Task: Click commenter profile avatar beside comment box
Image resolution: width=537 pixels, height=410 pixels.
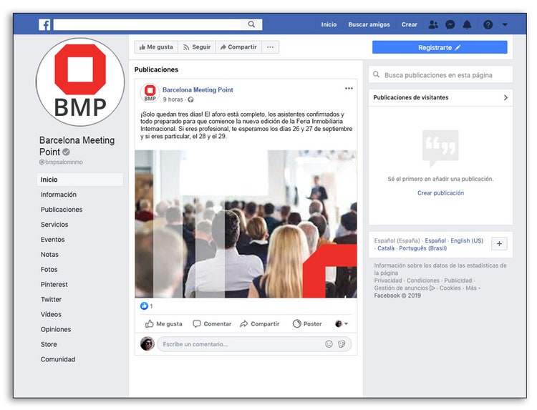Action: [x=147, y=343]
